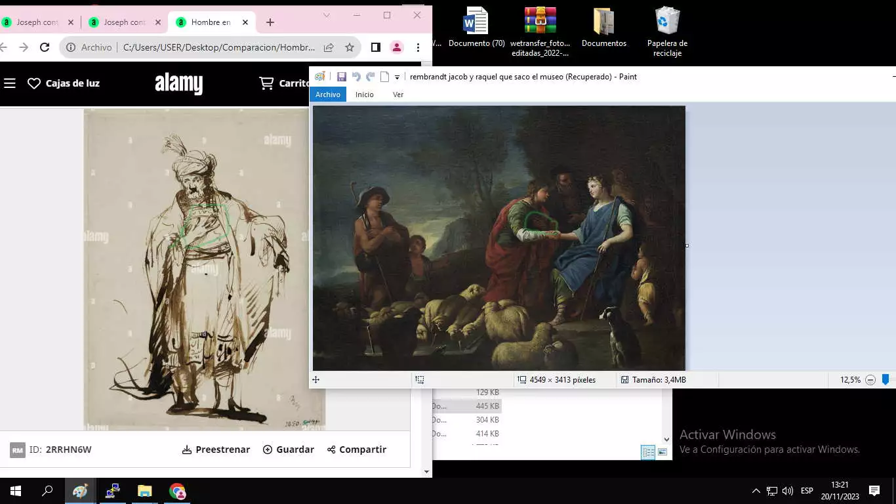Open the notification center icon in the taskbar
Screen dimensions: 896x504
pos(874,491)
